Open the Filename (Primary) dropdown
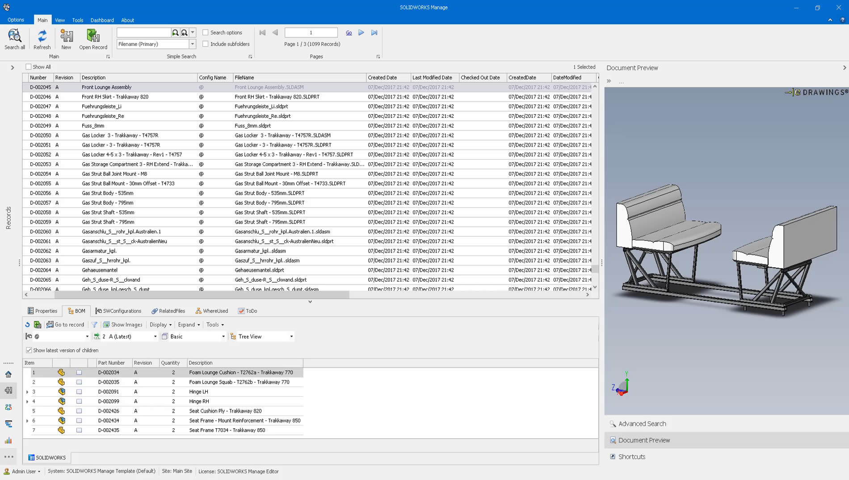849x480 pixels. [x=192, y=44]
